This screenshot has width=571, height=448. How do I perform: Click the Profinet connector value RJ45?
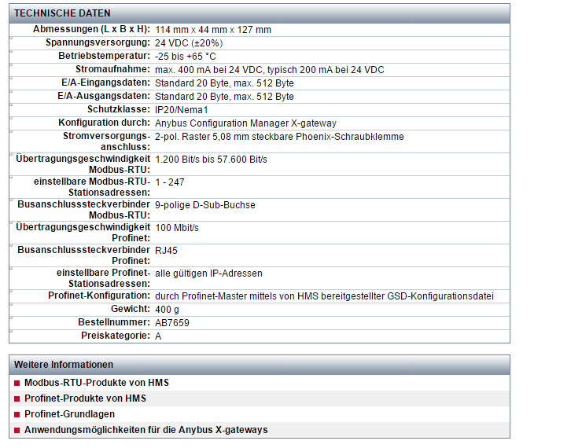click(166, 251)
